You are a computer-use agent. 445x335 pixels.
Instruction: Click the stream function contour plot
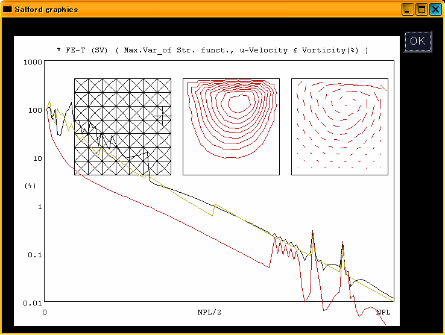(231, 127)
